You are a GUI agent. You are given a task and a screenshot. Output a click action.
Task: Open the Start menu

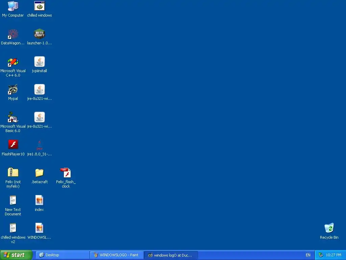16,255
